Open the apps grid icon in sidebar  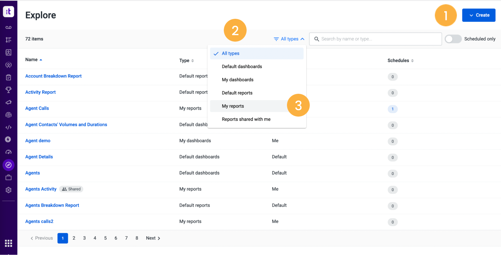coord(8,243)
